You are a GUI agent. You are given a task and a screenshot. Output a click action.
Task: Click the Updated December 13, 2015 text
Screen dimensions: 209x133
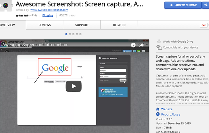coord(173,123)
